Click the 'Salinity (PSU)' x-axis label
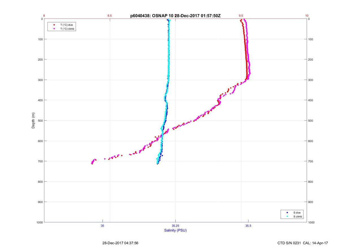 coord(175,231)
